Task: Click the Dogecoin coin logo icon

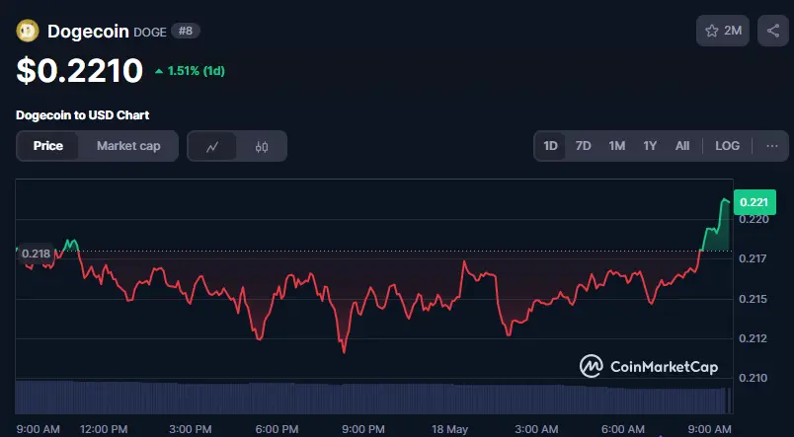Action: pyautogui.click(x=28, y=31)
